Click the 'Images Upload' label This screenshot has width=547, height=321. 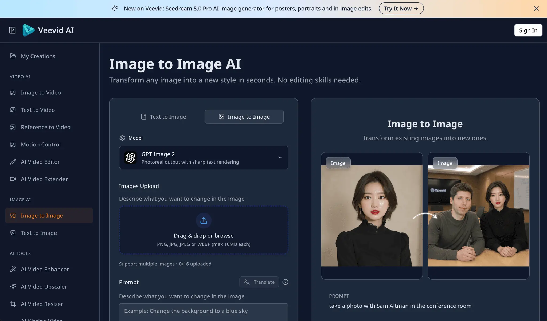click(139, 186)
